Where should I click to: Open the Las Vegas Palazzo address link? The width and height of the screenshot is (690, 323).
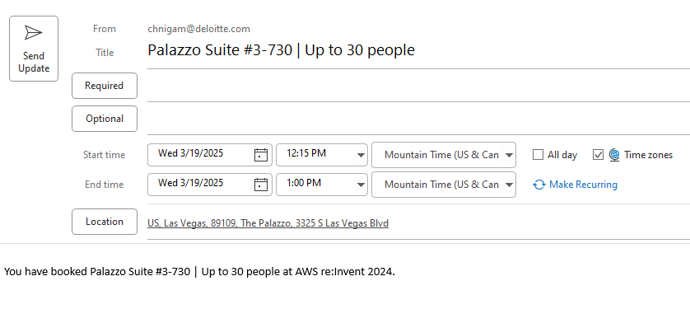tap(268, 223)
